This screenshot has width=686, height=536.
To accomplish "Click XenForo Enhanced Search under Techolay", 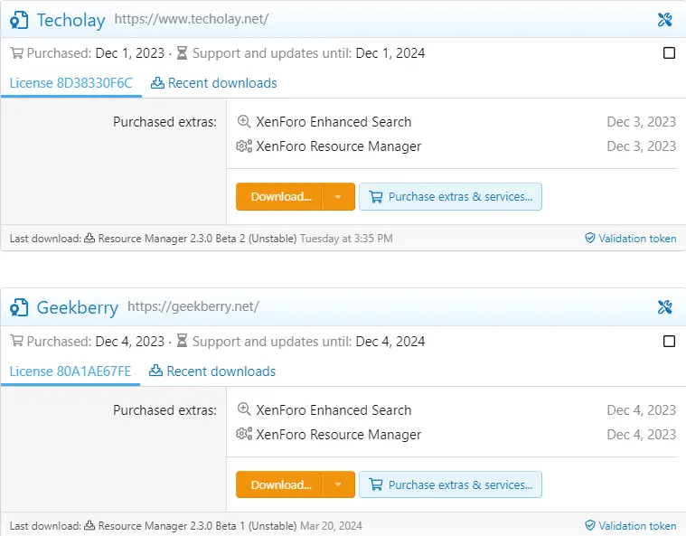I will 334,122.
